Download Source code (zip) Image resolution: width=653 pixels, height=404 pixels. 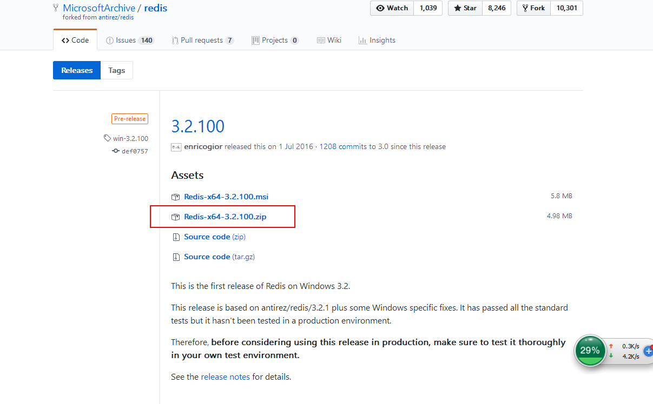pos(215,237)
